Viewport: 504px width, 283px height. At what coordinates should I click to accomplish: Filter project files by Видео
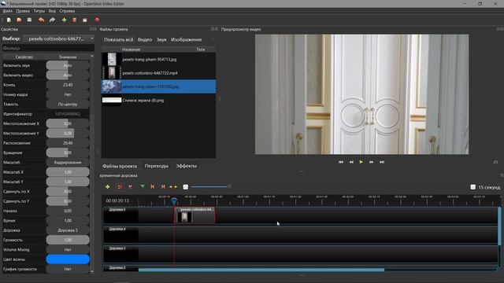145,39
